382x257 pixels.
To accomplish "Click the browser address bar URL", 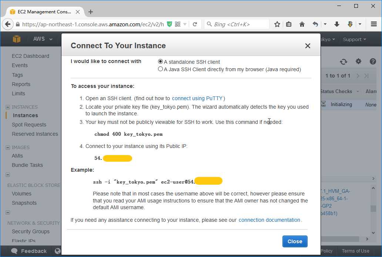I will (93, 24).
